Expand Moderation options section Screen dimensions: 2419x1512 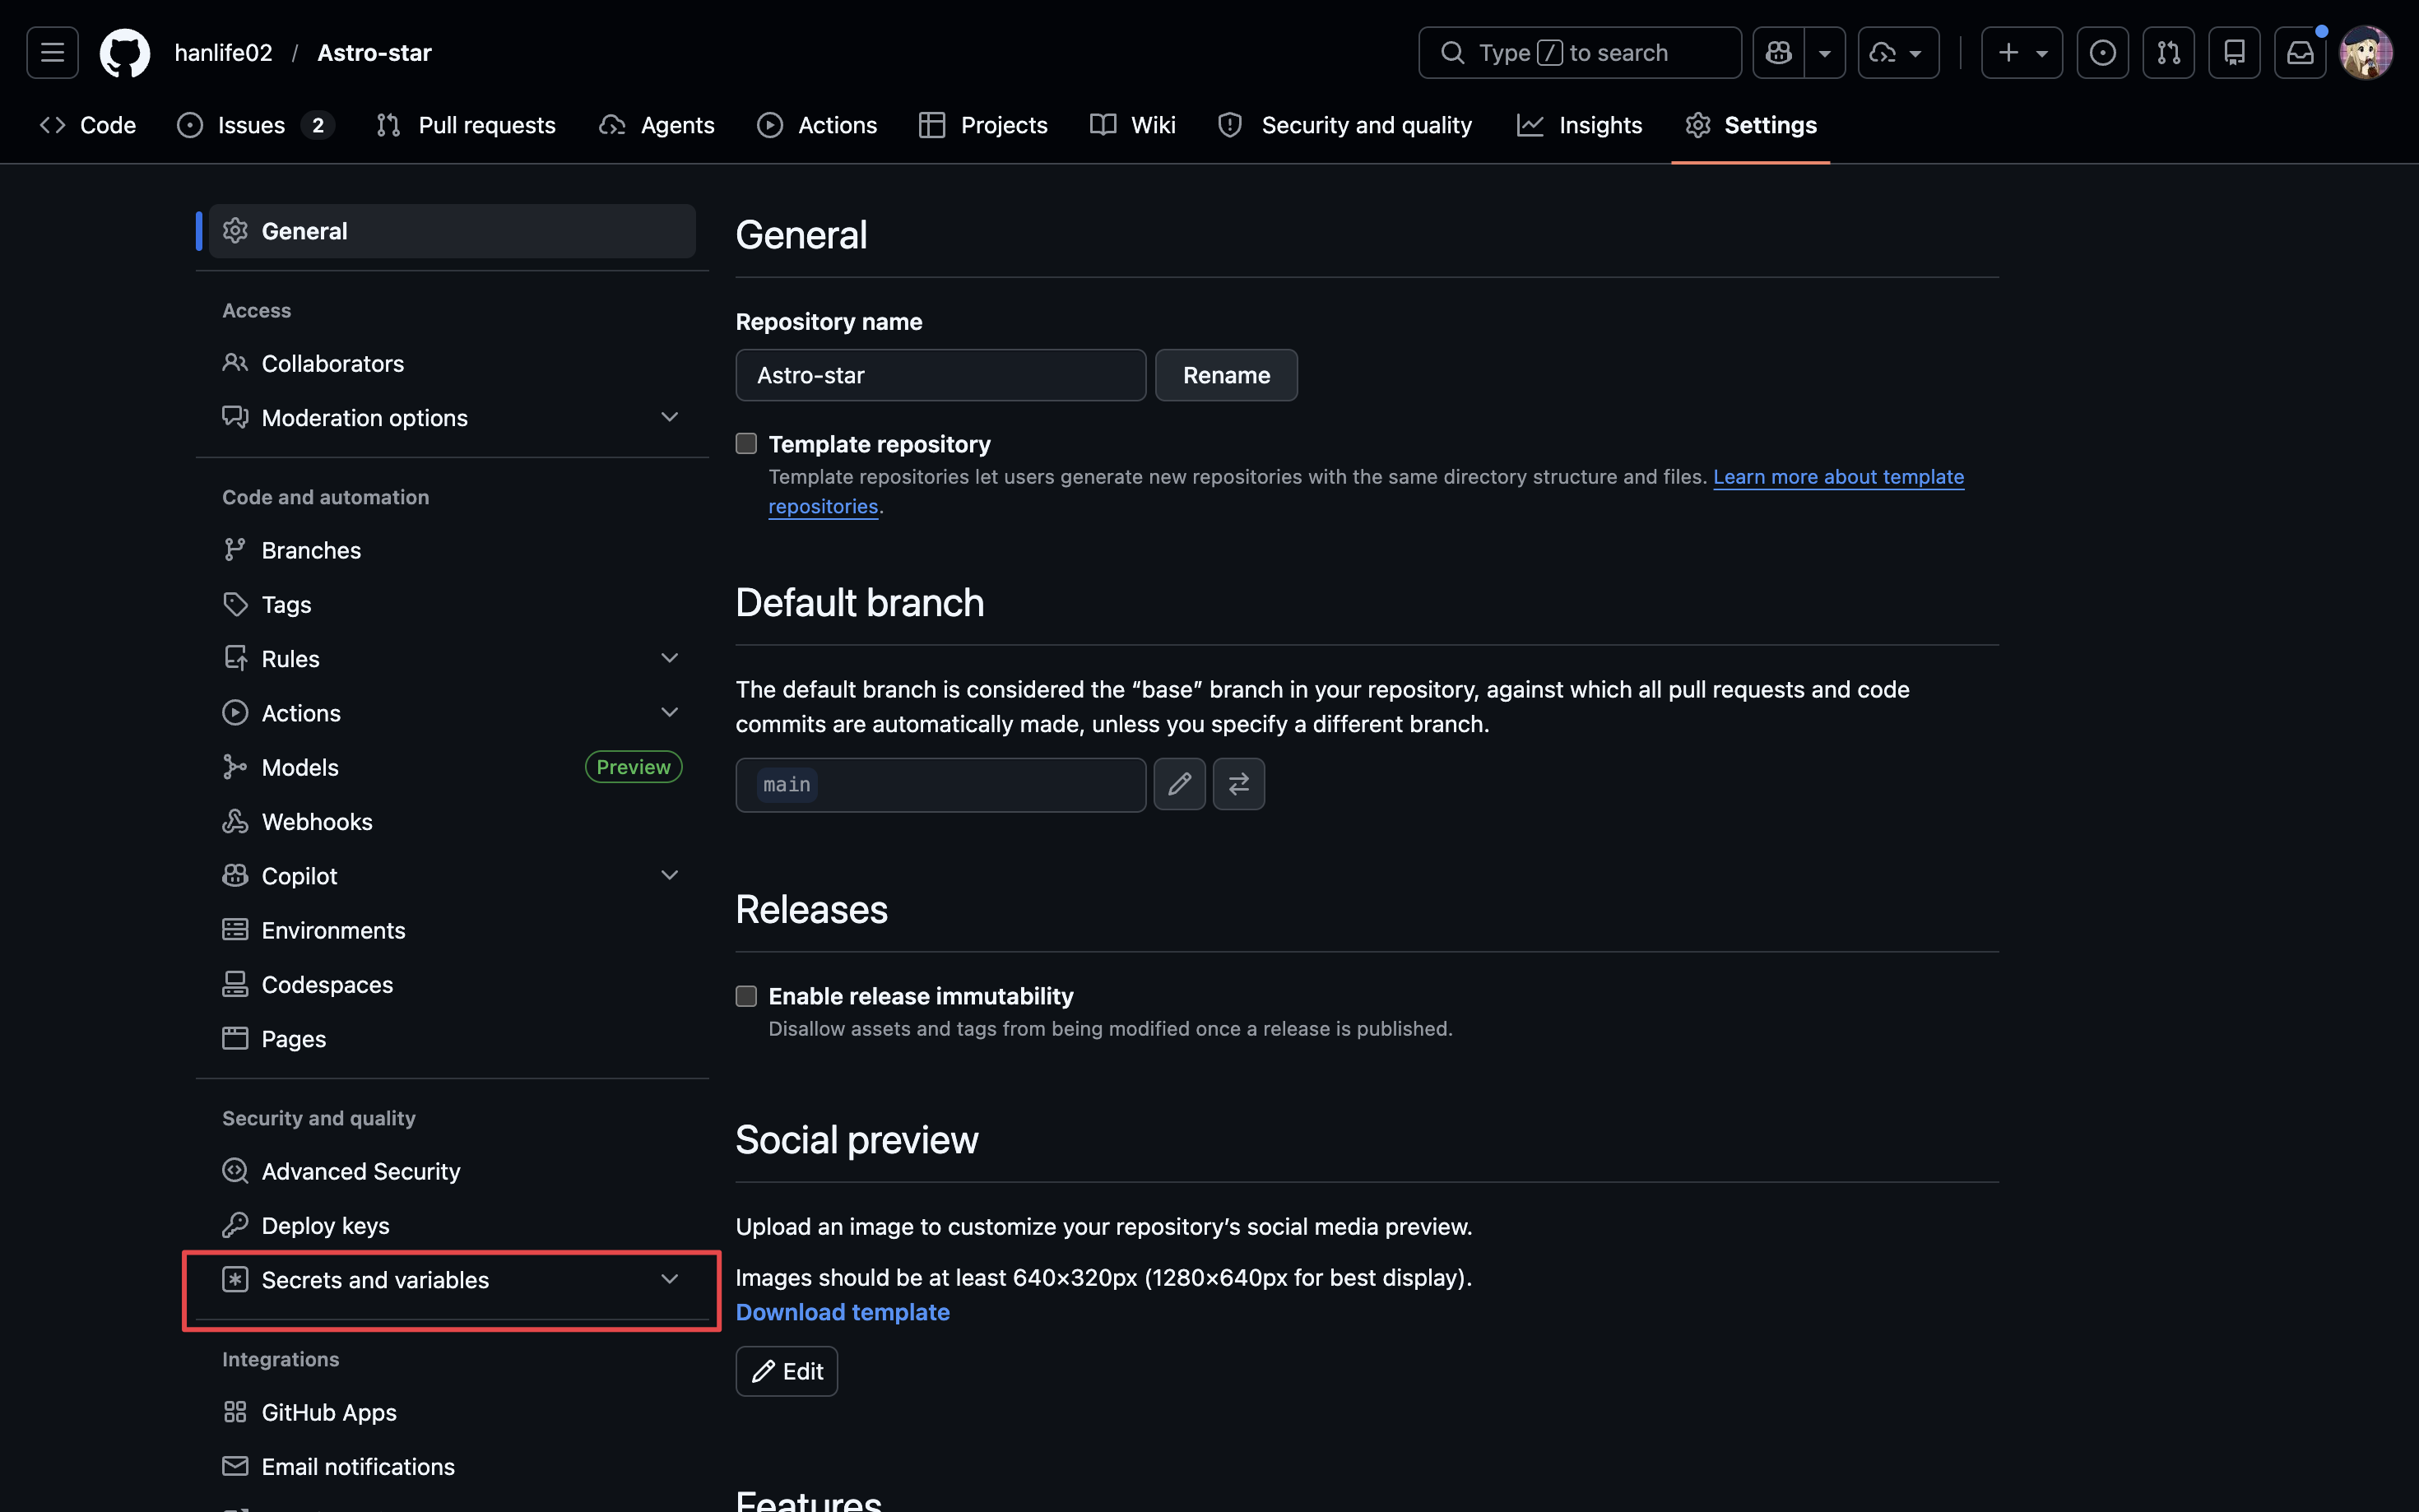click(x=452, y=417)
